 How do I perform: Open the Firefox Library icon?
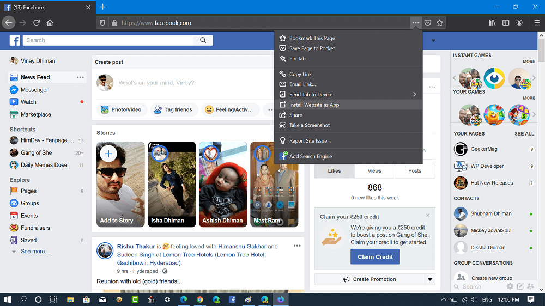[492, 23]
